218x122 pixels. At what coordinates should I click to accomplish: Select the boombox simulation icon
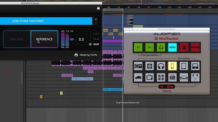pos(138,66)
